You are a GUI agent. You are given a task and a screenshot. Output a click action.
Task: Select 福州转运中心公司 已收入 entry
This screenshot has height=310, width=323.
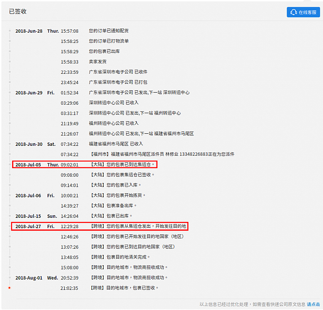click(113, 123)
